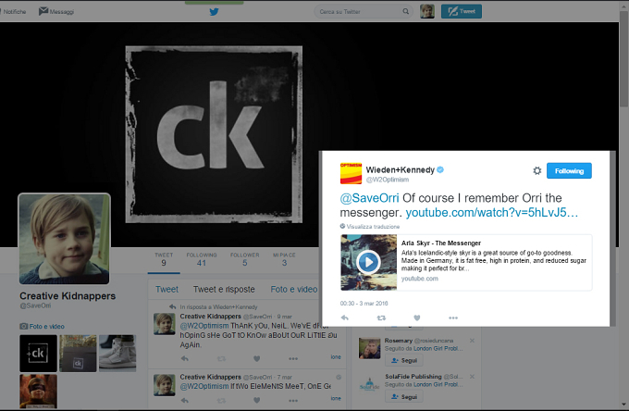Open the large ck header banner image
This screenshot has height=411, width=629.
[x=214, y=134]
